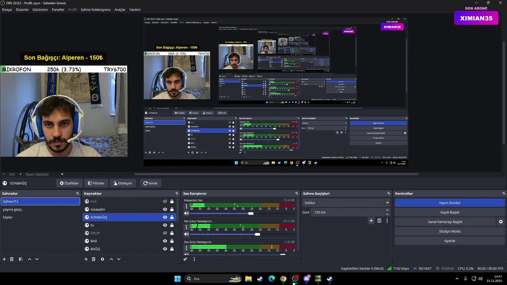The image size is (507, 285).
Task: Open virtual camera settings gear
Action: (x=501, y=222)
